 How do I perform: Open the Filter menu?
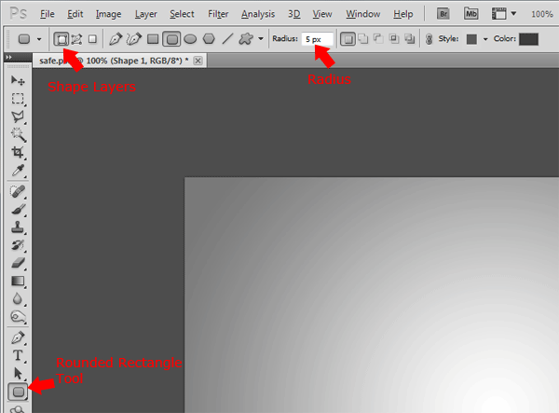(218, 14)
